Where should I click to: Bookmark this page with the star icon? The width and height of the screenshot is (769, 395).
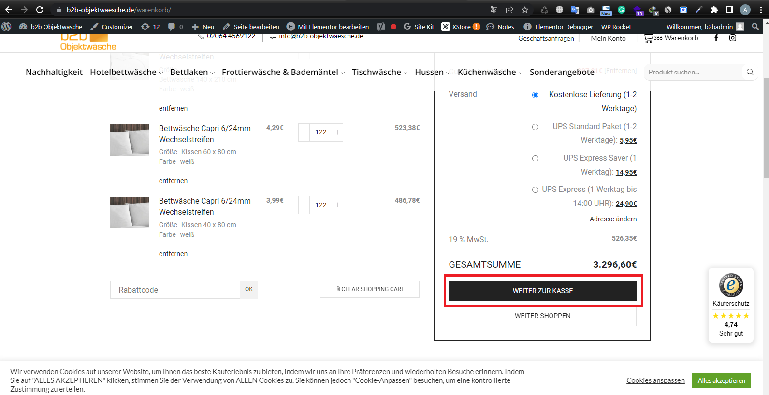click(525, 10)
